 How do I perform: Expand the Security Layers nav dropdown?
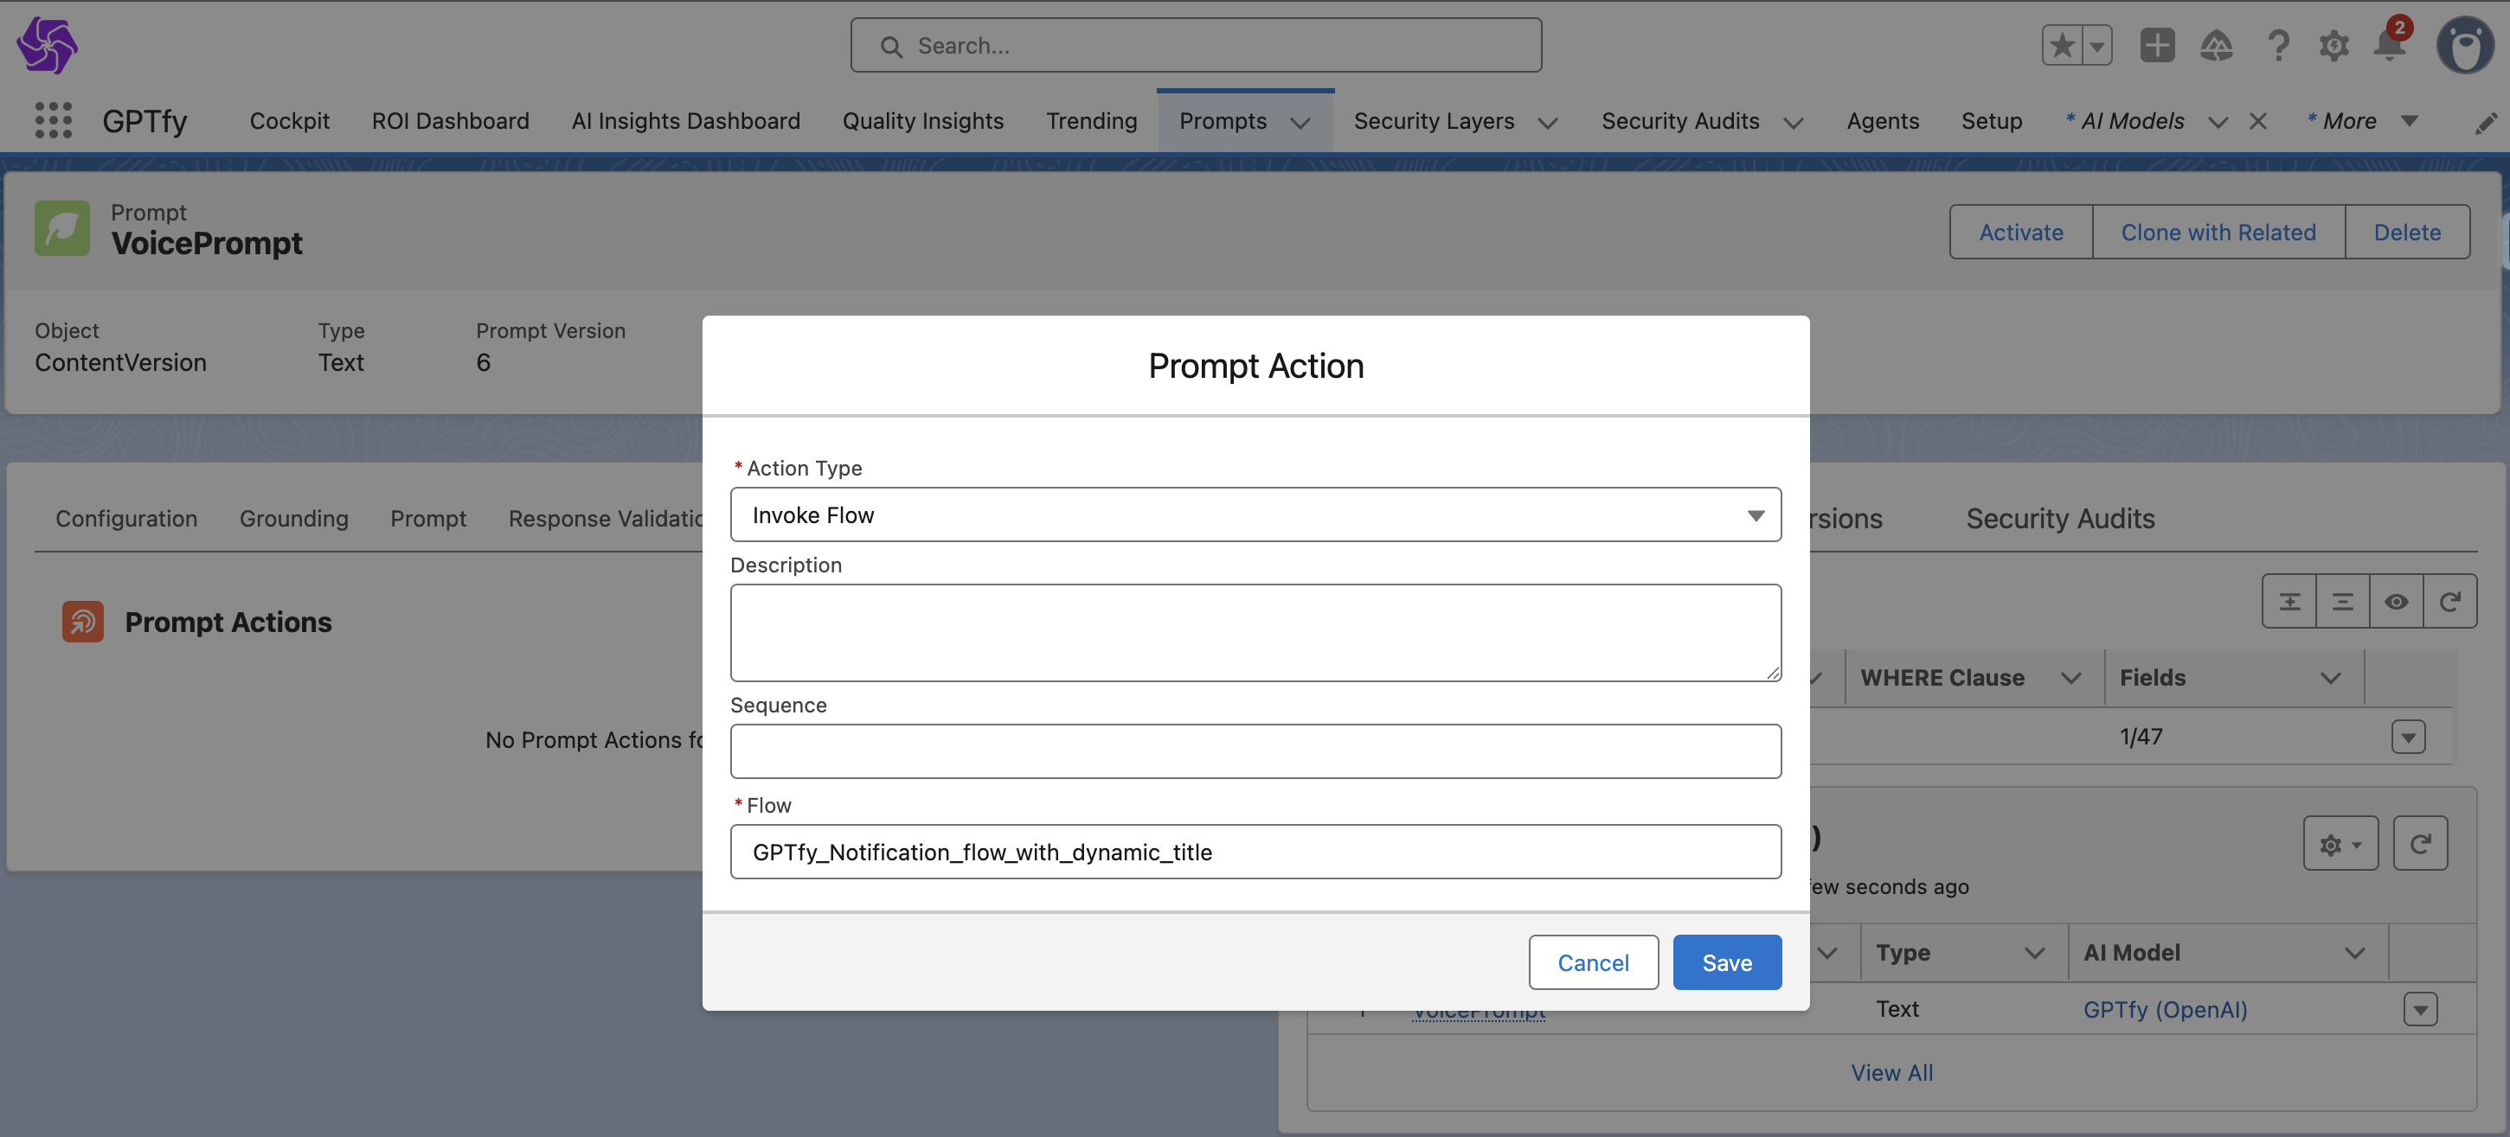(x=1547, y=123)
